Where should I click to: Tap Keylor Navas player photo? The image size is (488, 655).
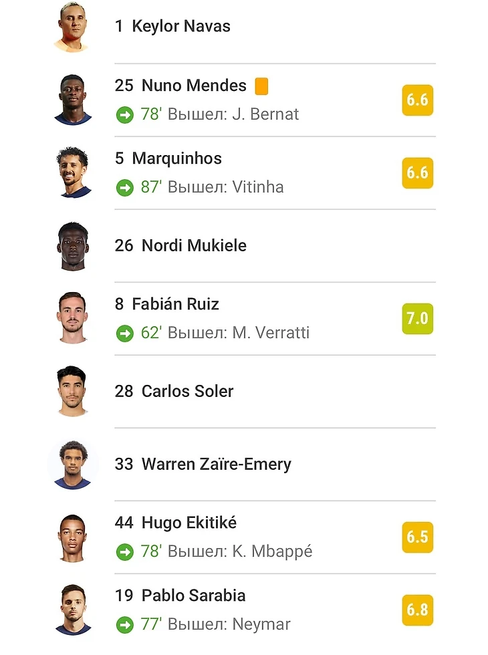(x=72, y=27)
